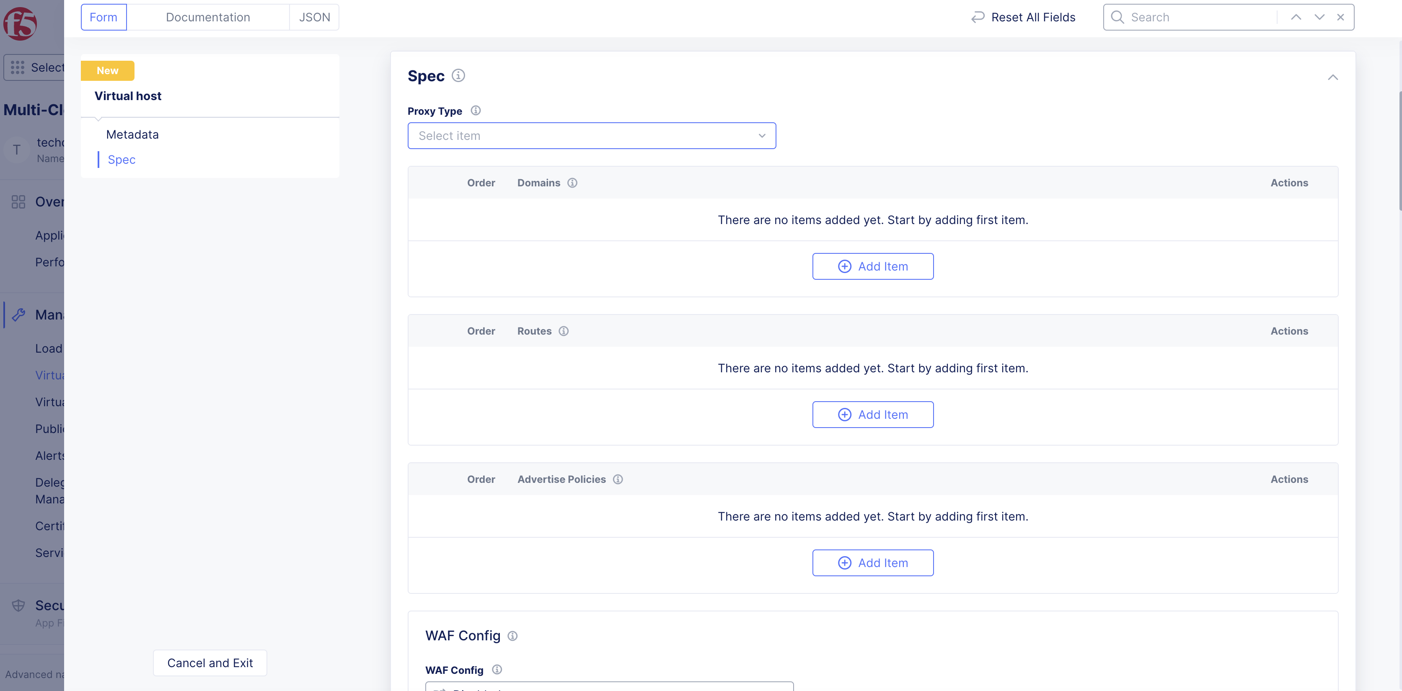Click Proxy Type info icon
The height and width of the screenshot is (691, 1402).
(476, 111)
